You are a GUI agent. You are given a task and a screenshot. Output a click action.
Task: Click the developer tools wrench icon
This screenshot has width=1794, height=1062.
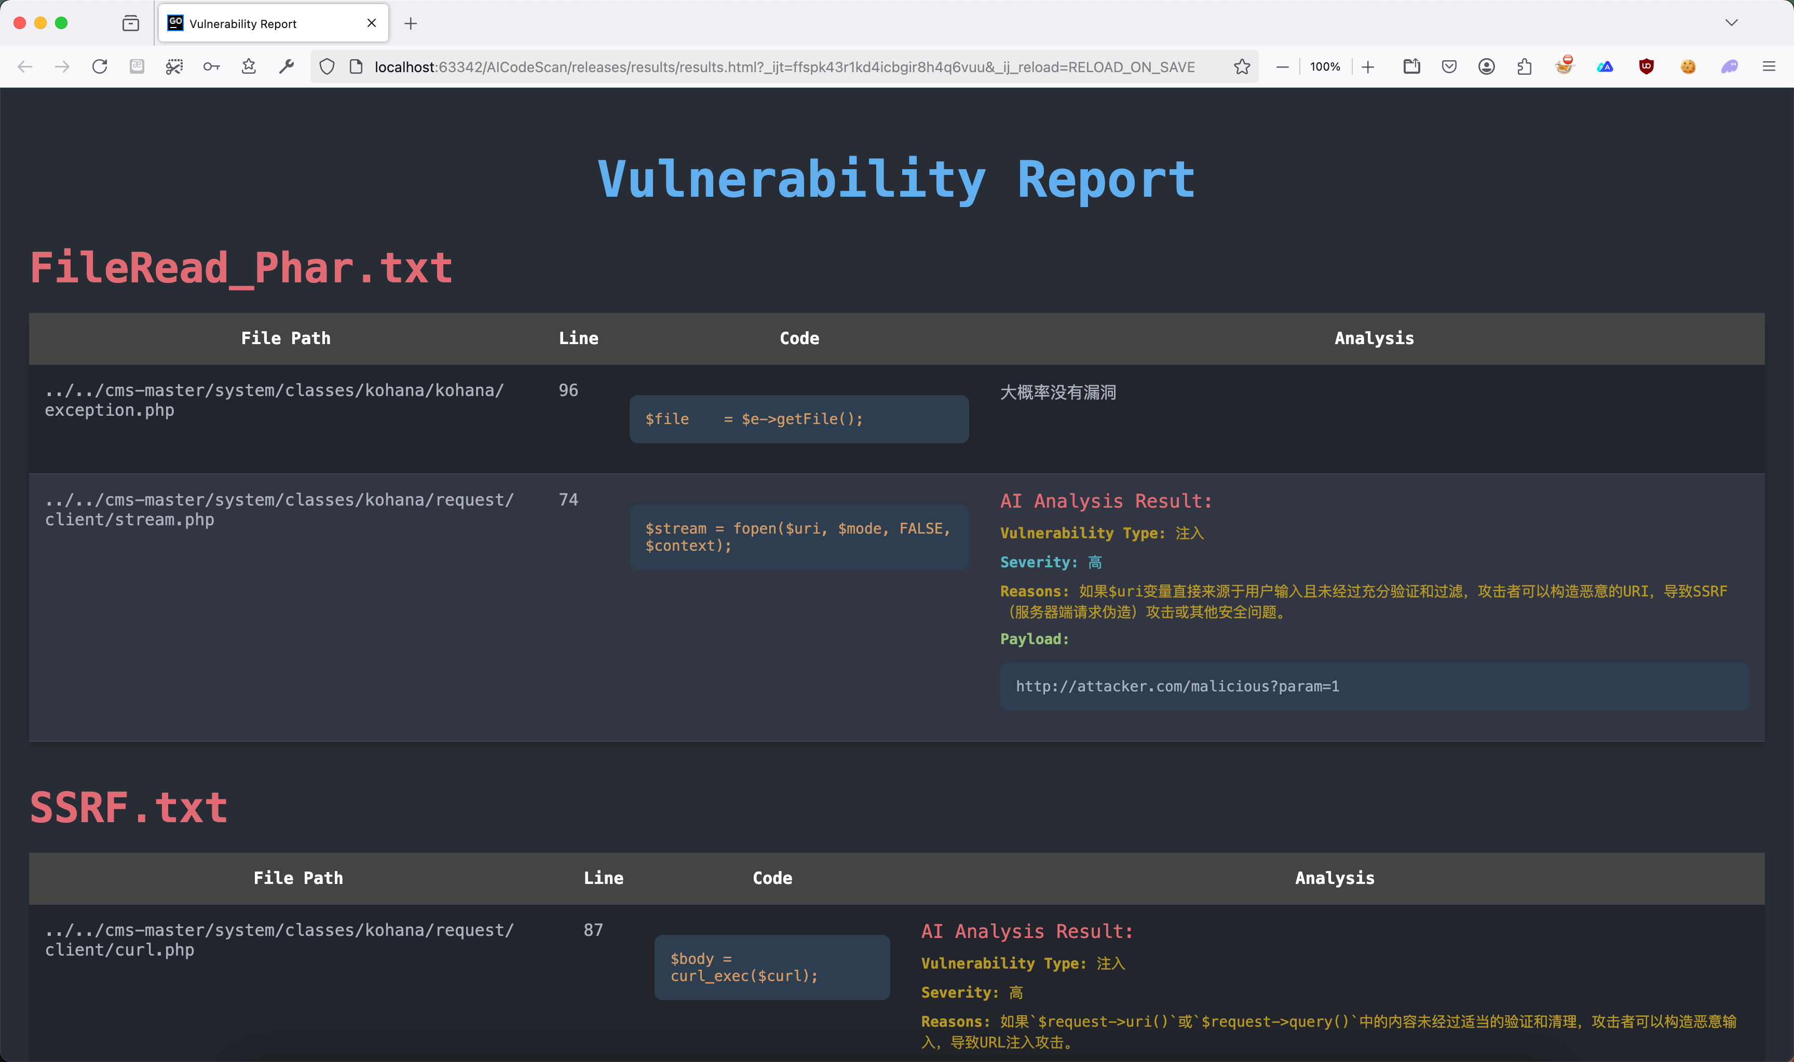[x=286, y=66]
